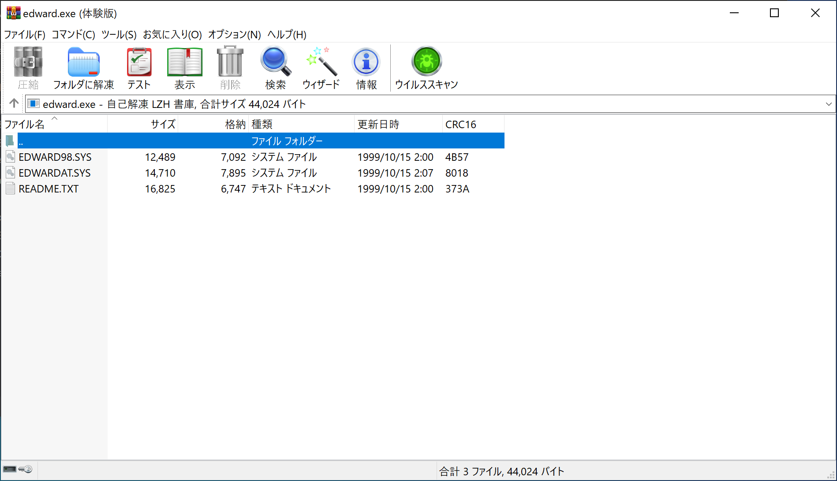Select the EDWARDAT.SYS file name
Viewport: 837px width, 481px height.
[x=55, y=173]
